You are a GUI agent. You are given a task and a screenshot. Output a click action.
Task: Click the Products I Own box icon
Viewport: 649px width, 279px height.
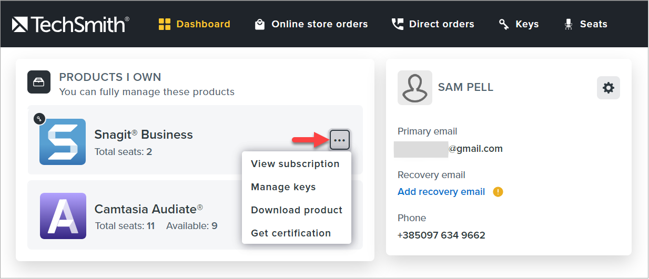39,82
